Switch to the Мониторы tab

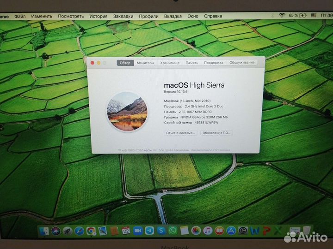click(146, 63)
